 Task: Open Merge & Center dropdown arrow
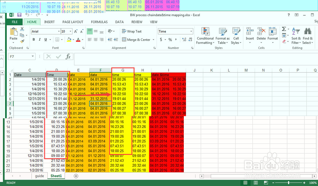tap(154, 40)
